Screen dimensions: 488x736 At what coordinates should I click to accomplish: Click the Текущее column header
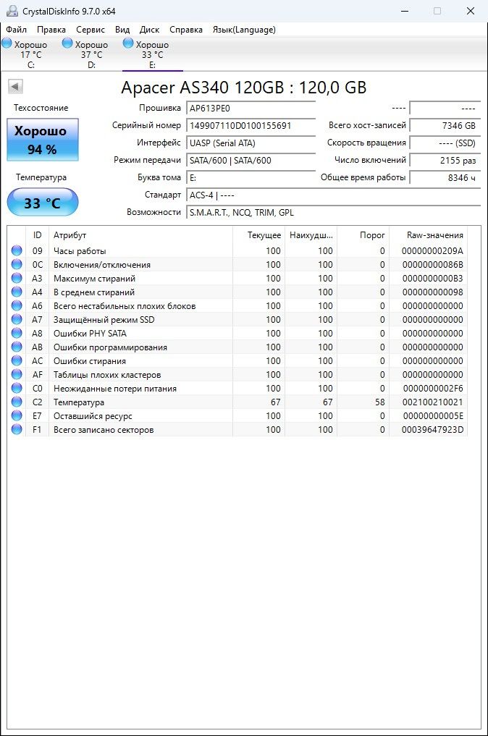pyautogui.click(x=258, y=235)
